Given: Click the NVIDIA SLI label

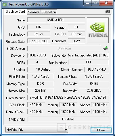Looking at the screenshot, I should point(17,120).
